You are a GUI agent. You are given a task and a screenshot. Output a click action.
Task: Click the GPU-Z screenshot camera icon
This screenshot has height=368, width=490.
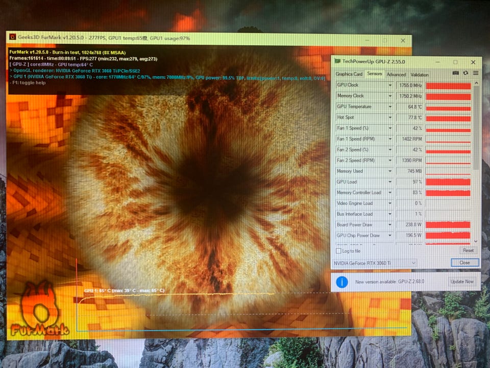[x=456, y=73]
